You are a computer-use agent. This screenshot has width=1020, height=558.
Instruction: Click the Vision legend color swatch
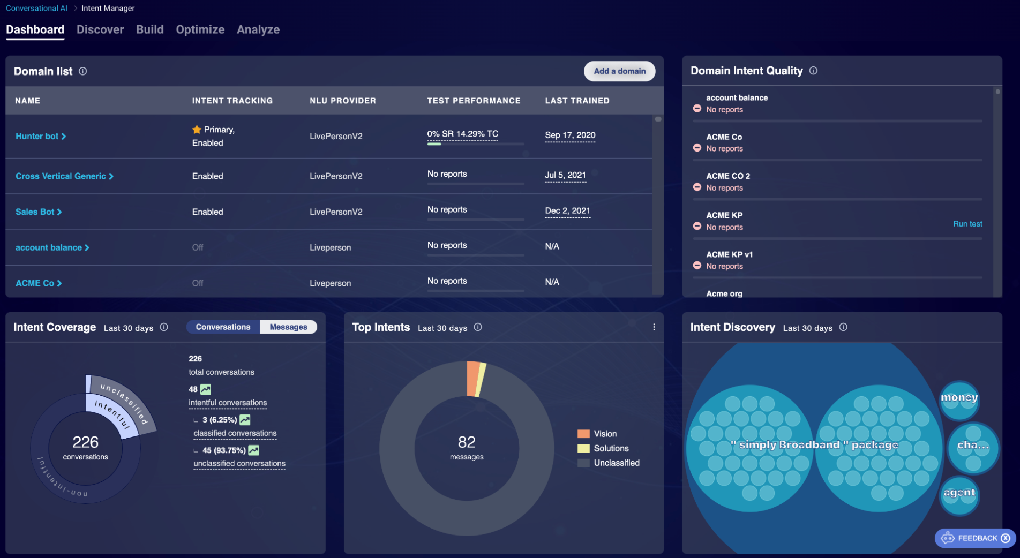583,434
